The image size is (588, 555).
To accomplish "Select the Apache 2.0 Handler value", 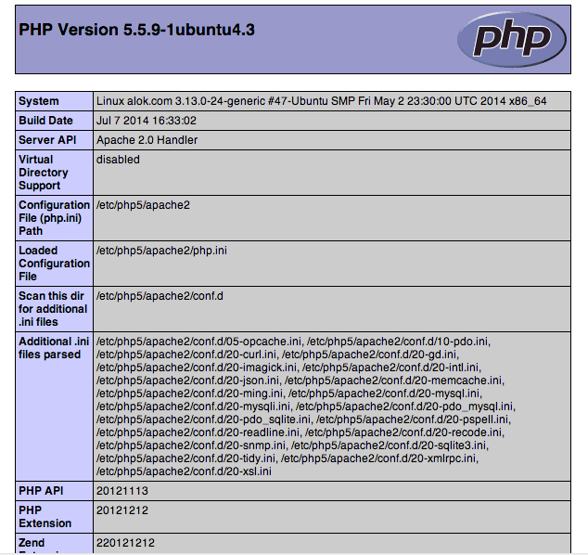I will click(x=147, y=140).
